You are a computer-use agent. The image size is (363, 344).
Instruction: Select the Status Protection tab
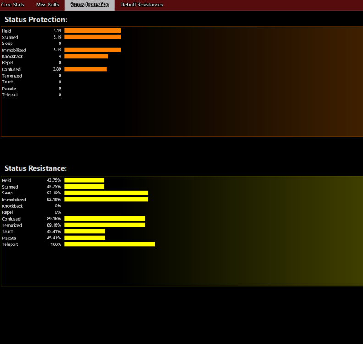89,5
